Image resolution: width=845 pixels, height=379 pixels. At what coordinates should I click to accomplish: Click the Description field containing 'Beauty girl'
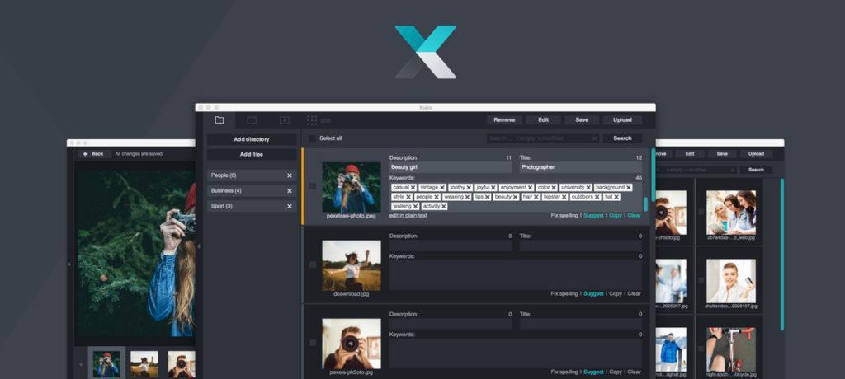point(451,167)
